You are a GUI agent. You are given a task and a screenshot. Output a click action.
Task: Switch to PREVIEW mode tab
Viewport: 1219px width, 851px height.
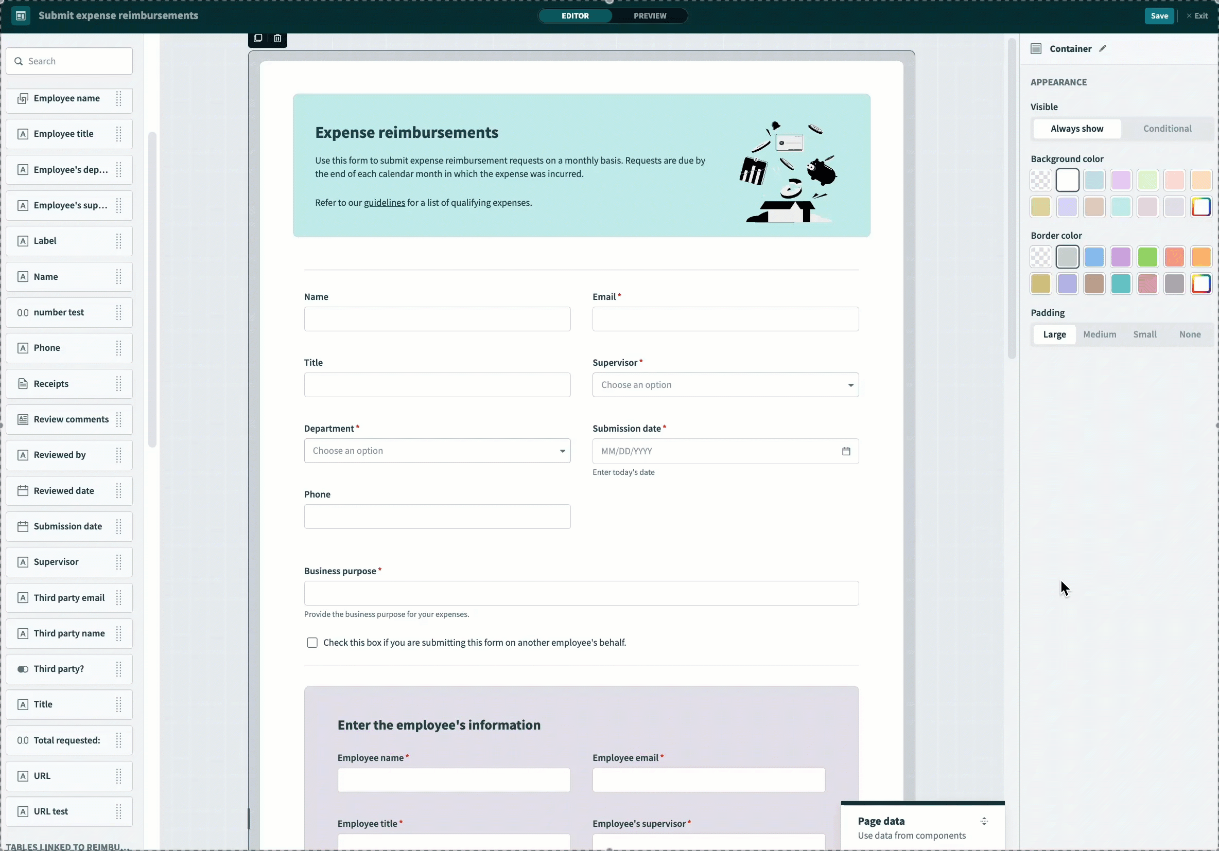pos(650,16)
